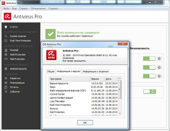The height and width of the screenshot is (131, 170).
Task: Select the Центр Конфигураций row
Action: coord(83,98)
